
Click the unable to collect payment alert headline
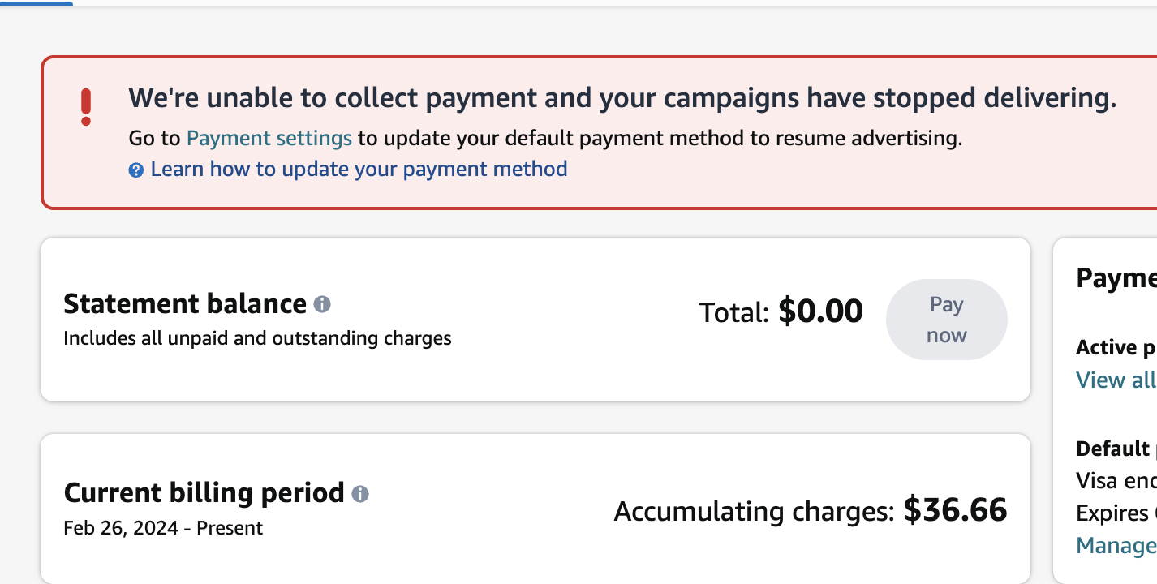click(622, 98)
